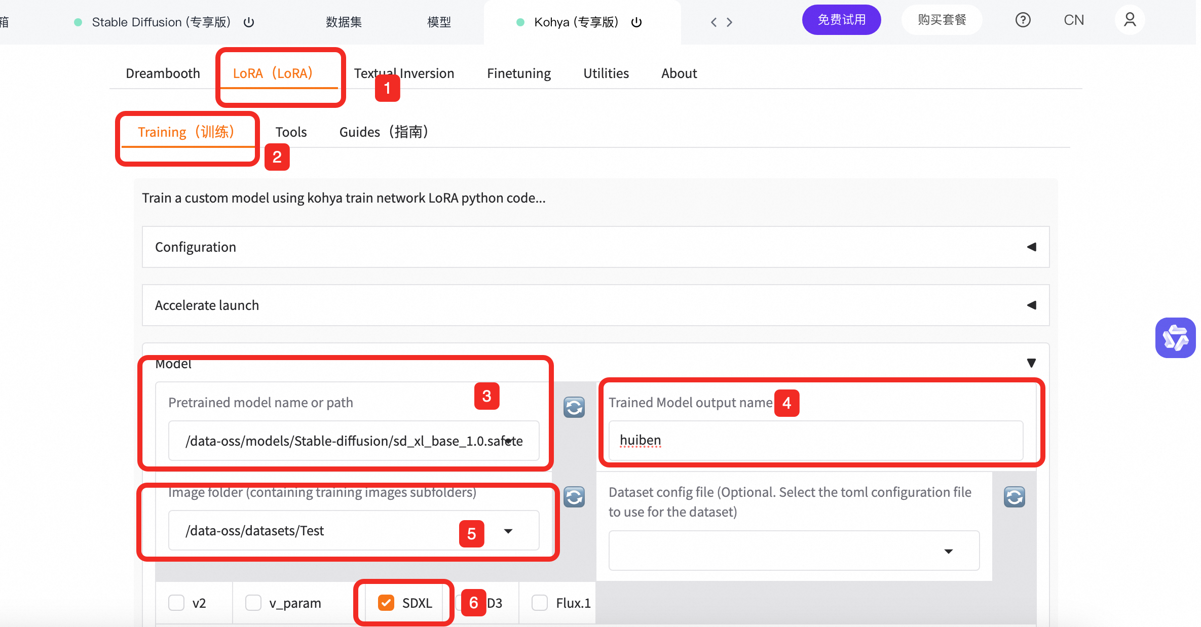Click the 免费试用 button
Screen dimensions: 1201x627
point(841,20)
